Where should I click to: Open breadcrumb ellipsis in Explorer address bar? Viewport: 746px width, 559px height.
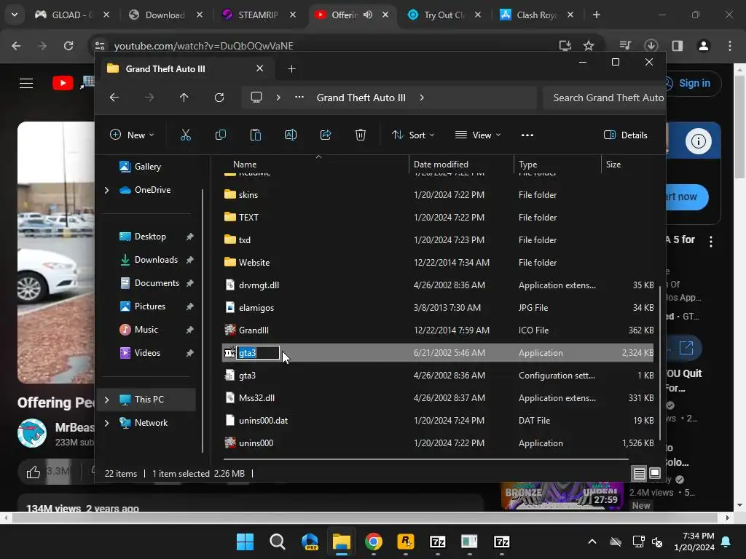299,98
